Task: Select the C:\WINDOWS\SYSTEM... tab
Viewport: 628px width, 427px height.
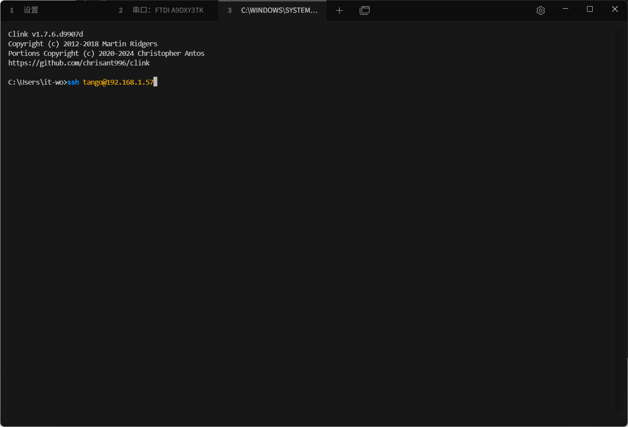Action: coord(279,10)
